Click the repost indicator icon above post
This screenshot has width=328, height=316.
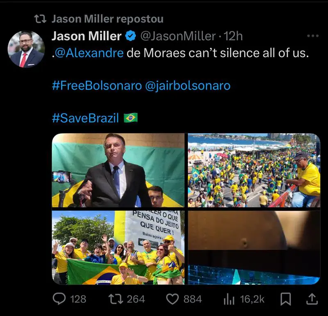40,19
